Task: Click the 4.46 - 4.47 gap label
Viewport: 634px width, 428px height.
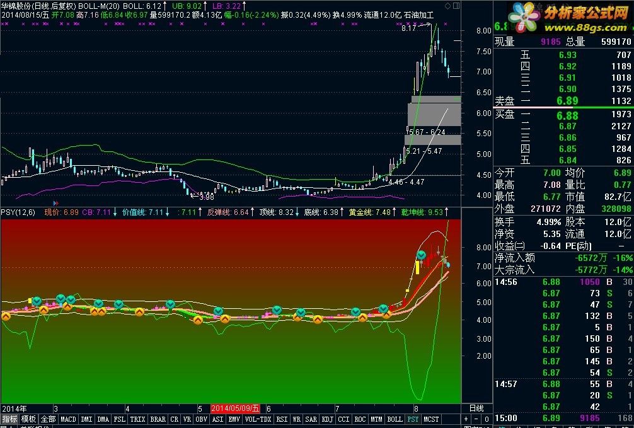Action: click(406, 182)
